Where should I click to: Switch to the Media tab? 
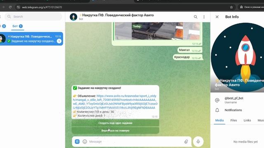[x=219, y=120]
